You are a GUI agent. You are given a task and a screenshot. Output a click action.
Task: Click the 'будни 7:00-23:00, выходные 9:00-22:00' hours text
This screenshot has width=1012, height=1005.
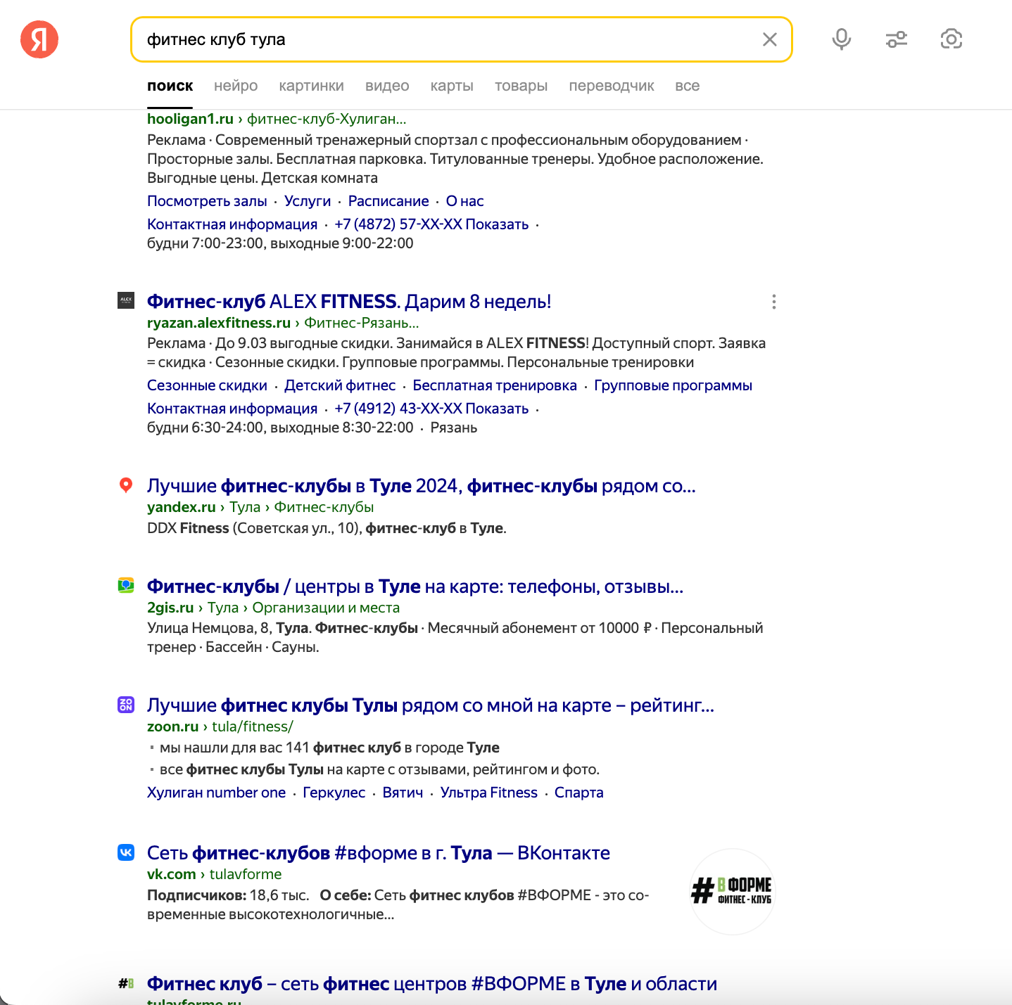pos(280,243)
